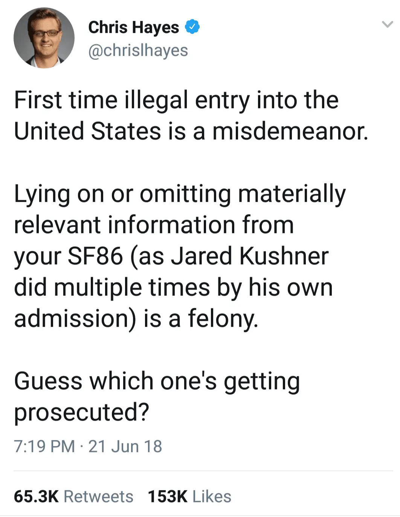
Task: Click the Chris Hayes display name
Action: click(x=134, y=27)
